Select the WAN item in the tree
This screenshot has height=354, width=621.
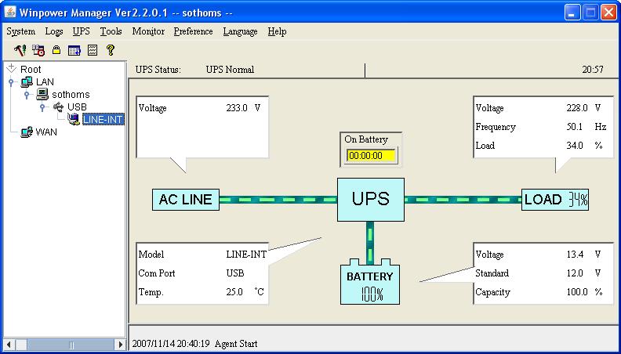pyautogui.click(x=45, y=132)
